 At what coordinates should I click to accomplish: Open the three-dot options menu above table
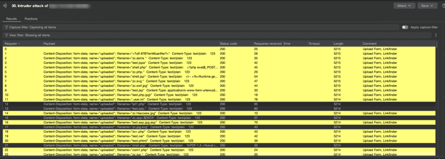[436, 35]
